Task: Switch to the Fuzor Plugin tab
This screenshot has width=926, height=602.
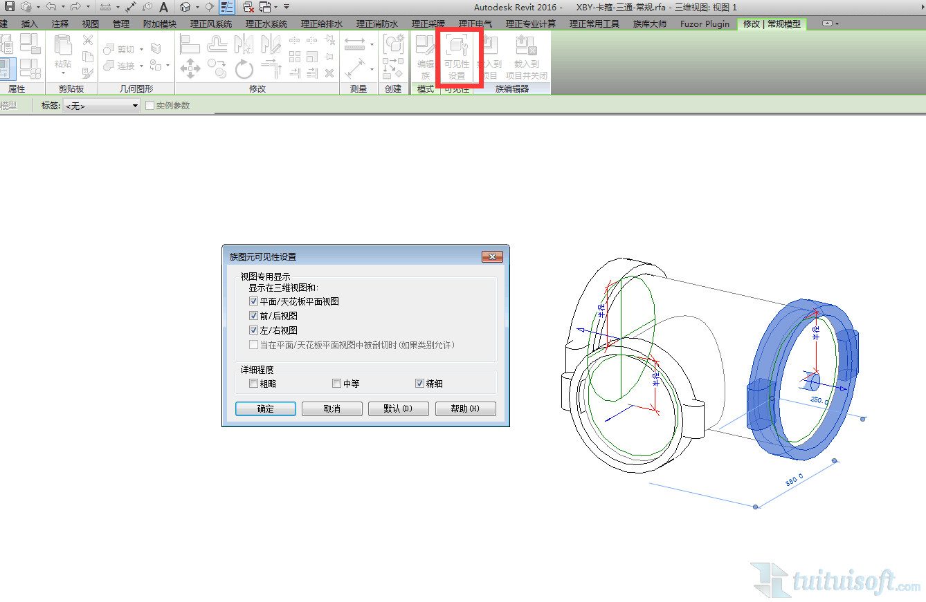Action: [x=705, y=24]
